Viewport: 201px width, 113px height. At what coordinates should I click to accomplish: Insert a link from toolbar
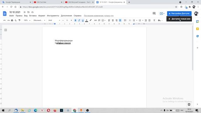coord(95,20)
